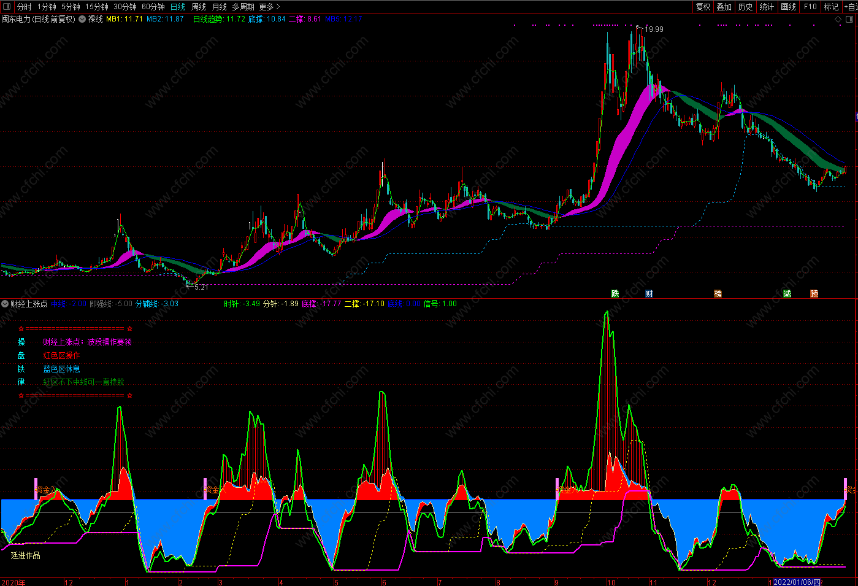The height and width of the screenshot is (586, 858).
Task: Switch to 分时 intraday view
Action: tap(24, 7)
